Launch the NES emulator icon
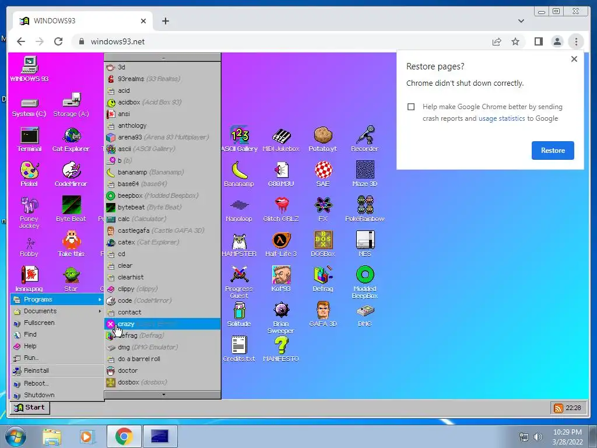This screenshot has height=448, width=597. (365, 244)
